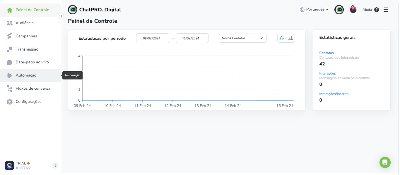The image size is (400, 175).
Task: Open the Contatos statistics link
Action: [327, 53]
